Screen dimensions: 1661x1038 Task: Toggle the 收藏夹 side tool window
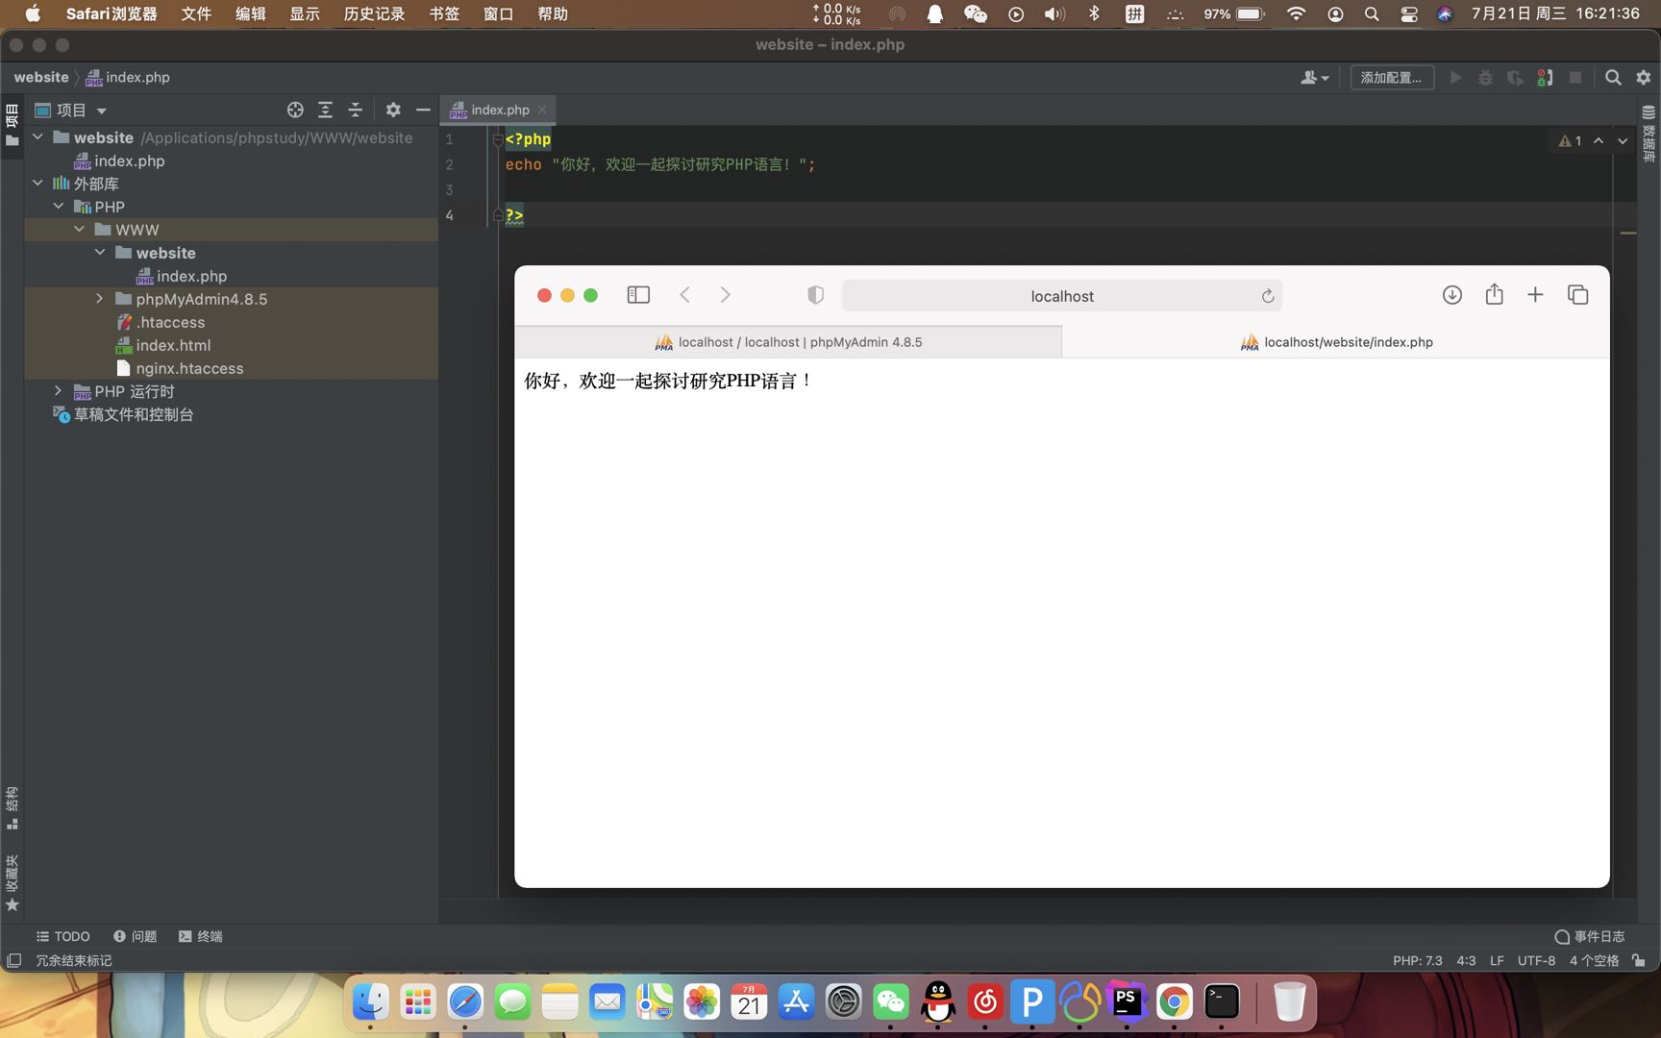pos(12,882)
